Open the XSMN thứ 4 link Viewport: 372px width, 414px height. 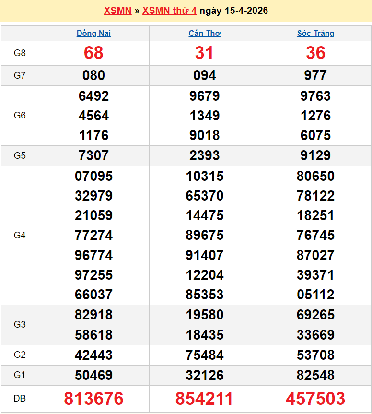(169, 11)
